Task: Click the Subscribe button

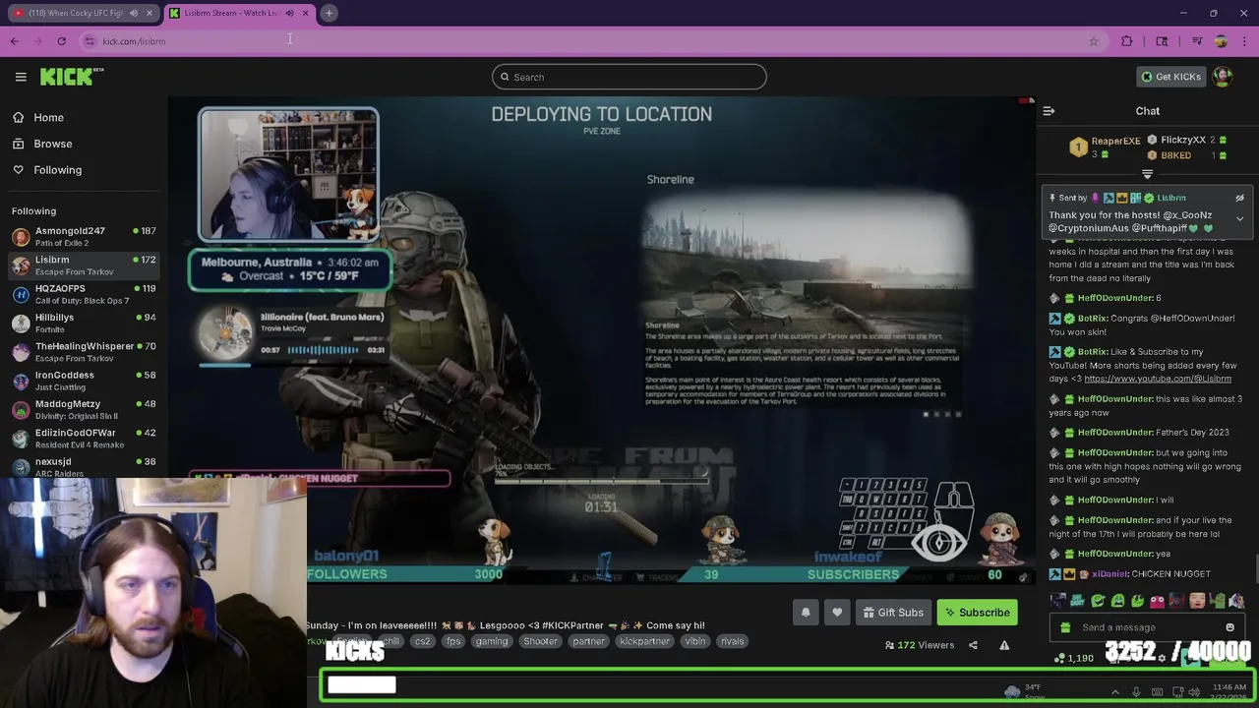Action: [x=978, y=613]
